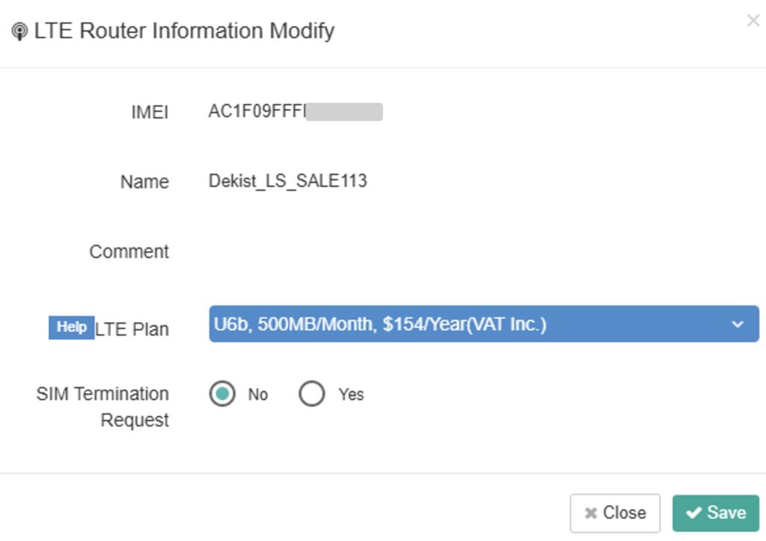Click the x icon inside Close button
Image resolution: width=766 pixels, height=541 pixels.
click(591, 513)
